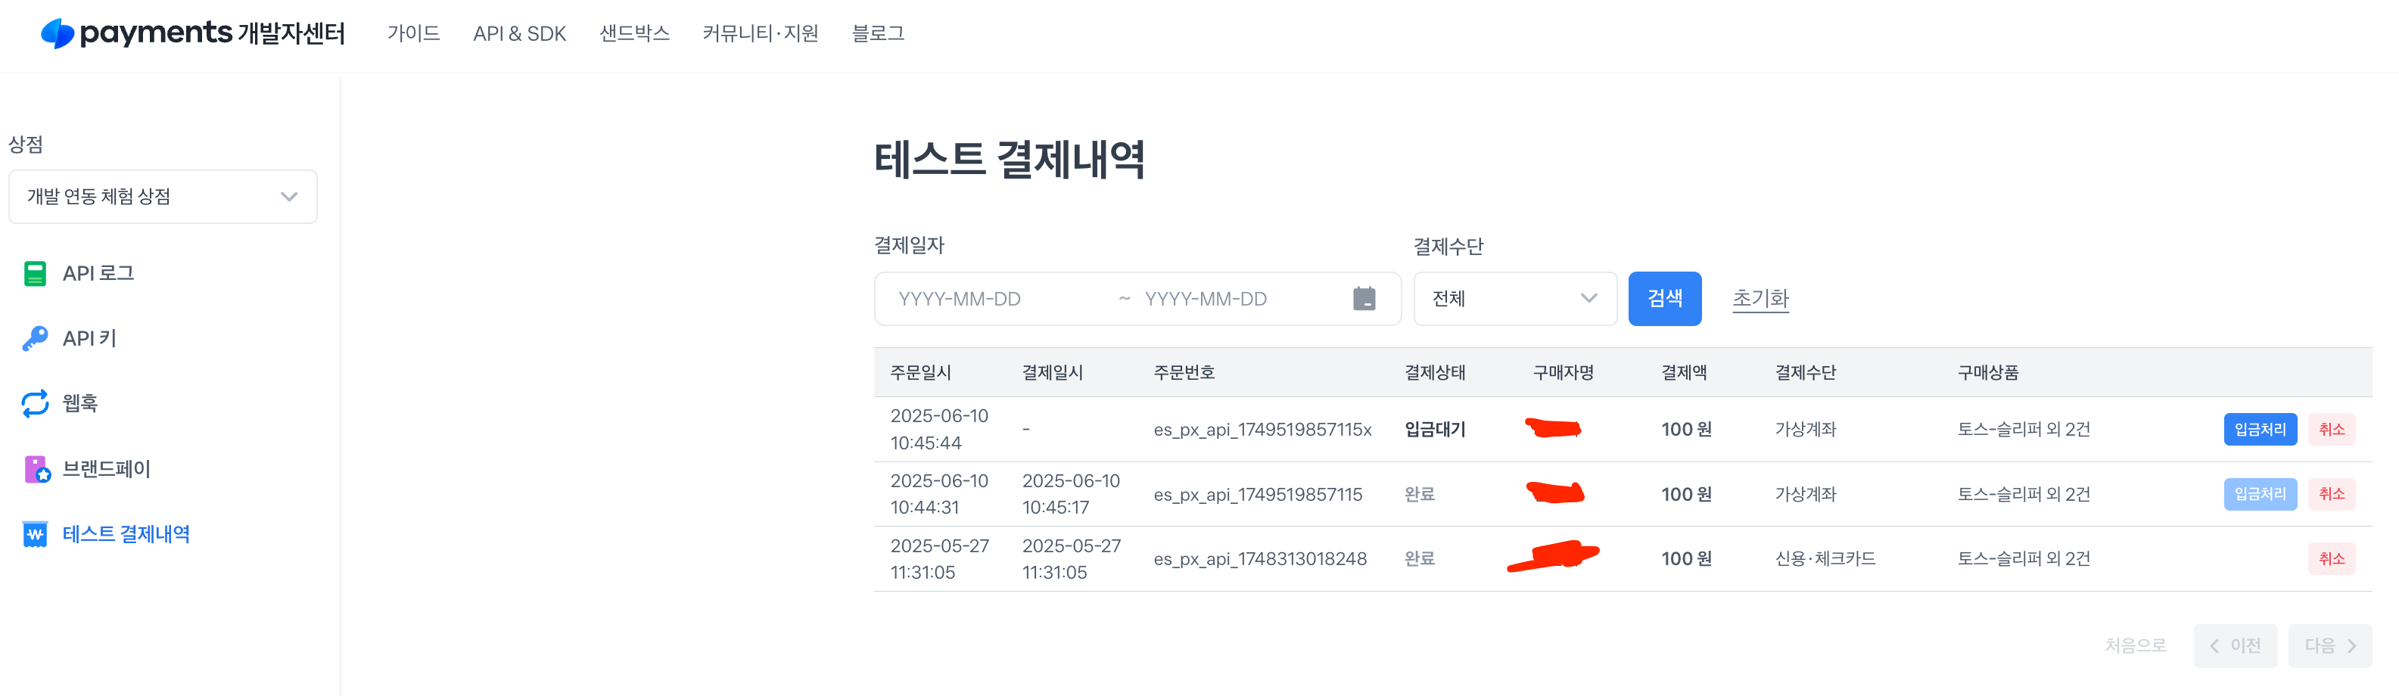This screenshot has width=2399, height=696.
Task: Click the blue 검색 button
Action: pyautogui.click(x=1664, y=299)
